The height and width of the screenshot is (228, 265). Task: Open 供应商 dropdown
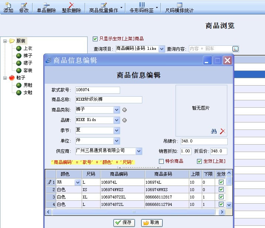point(139,151)
